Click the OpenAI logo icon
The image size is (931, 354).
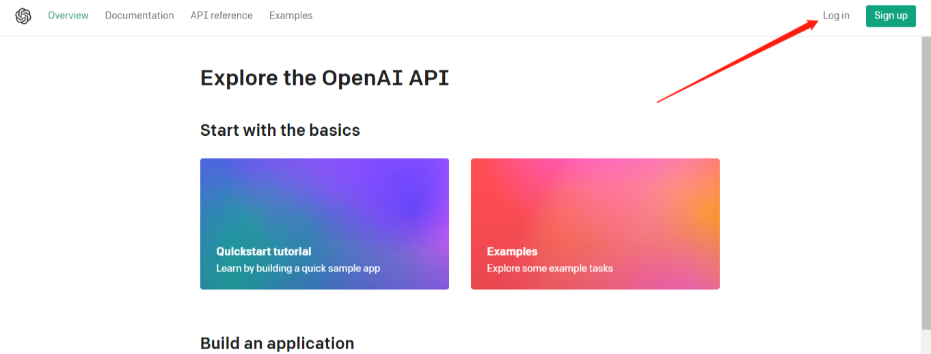click(23, 16)
